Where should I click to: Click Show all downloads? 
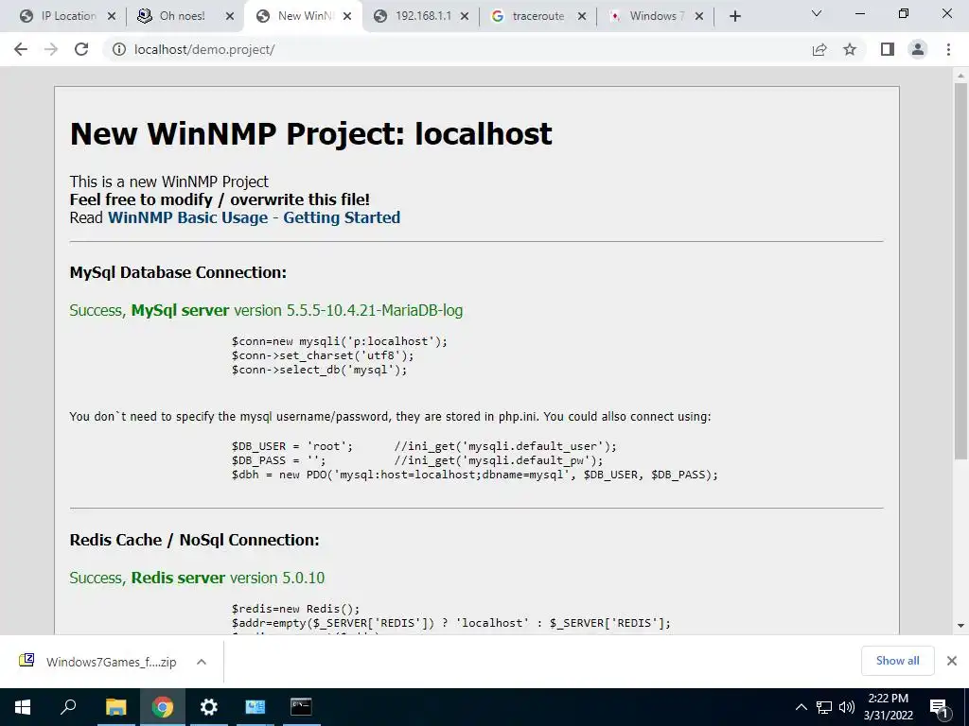[897, 661]
